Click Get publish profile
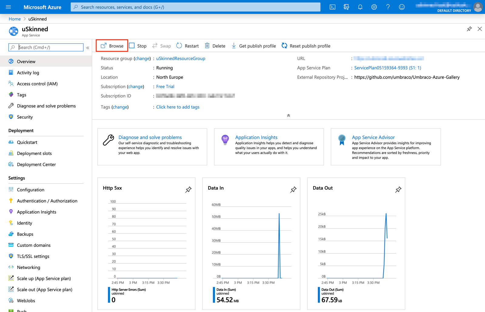The height and width of the screenshot is (312, 485). pyautogui.click(x=254, y=46)
